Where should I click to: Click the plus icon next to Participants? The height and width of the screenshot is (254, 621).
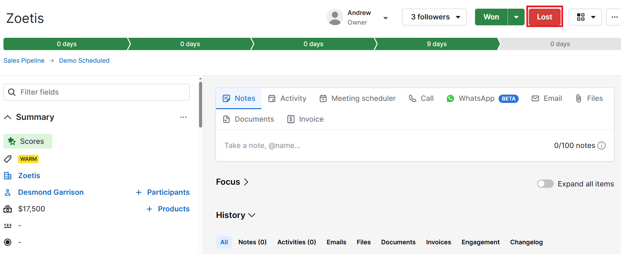(x=139, y=192)
